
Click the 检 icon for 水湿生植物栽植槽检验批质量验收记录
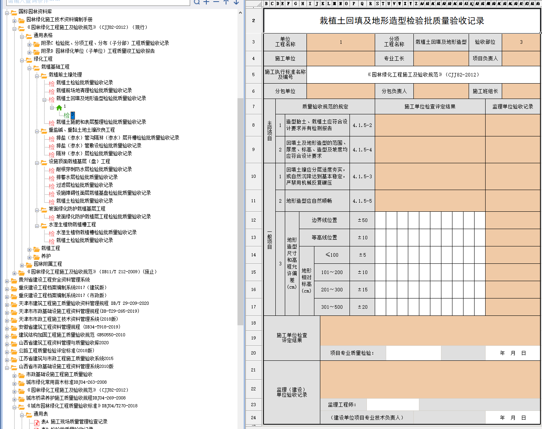click(x=52, y=233)
